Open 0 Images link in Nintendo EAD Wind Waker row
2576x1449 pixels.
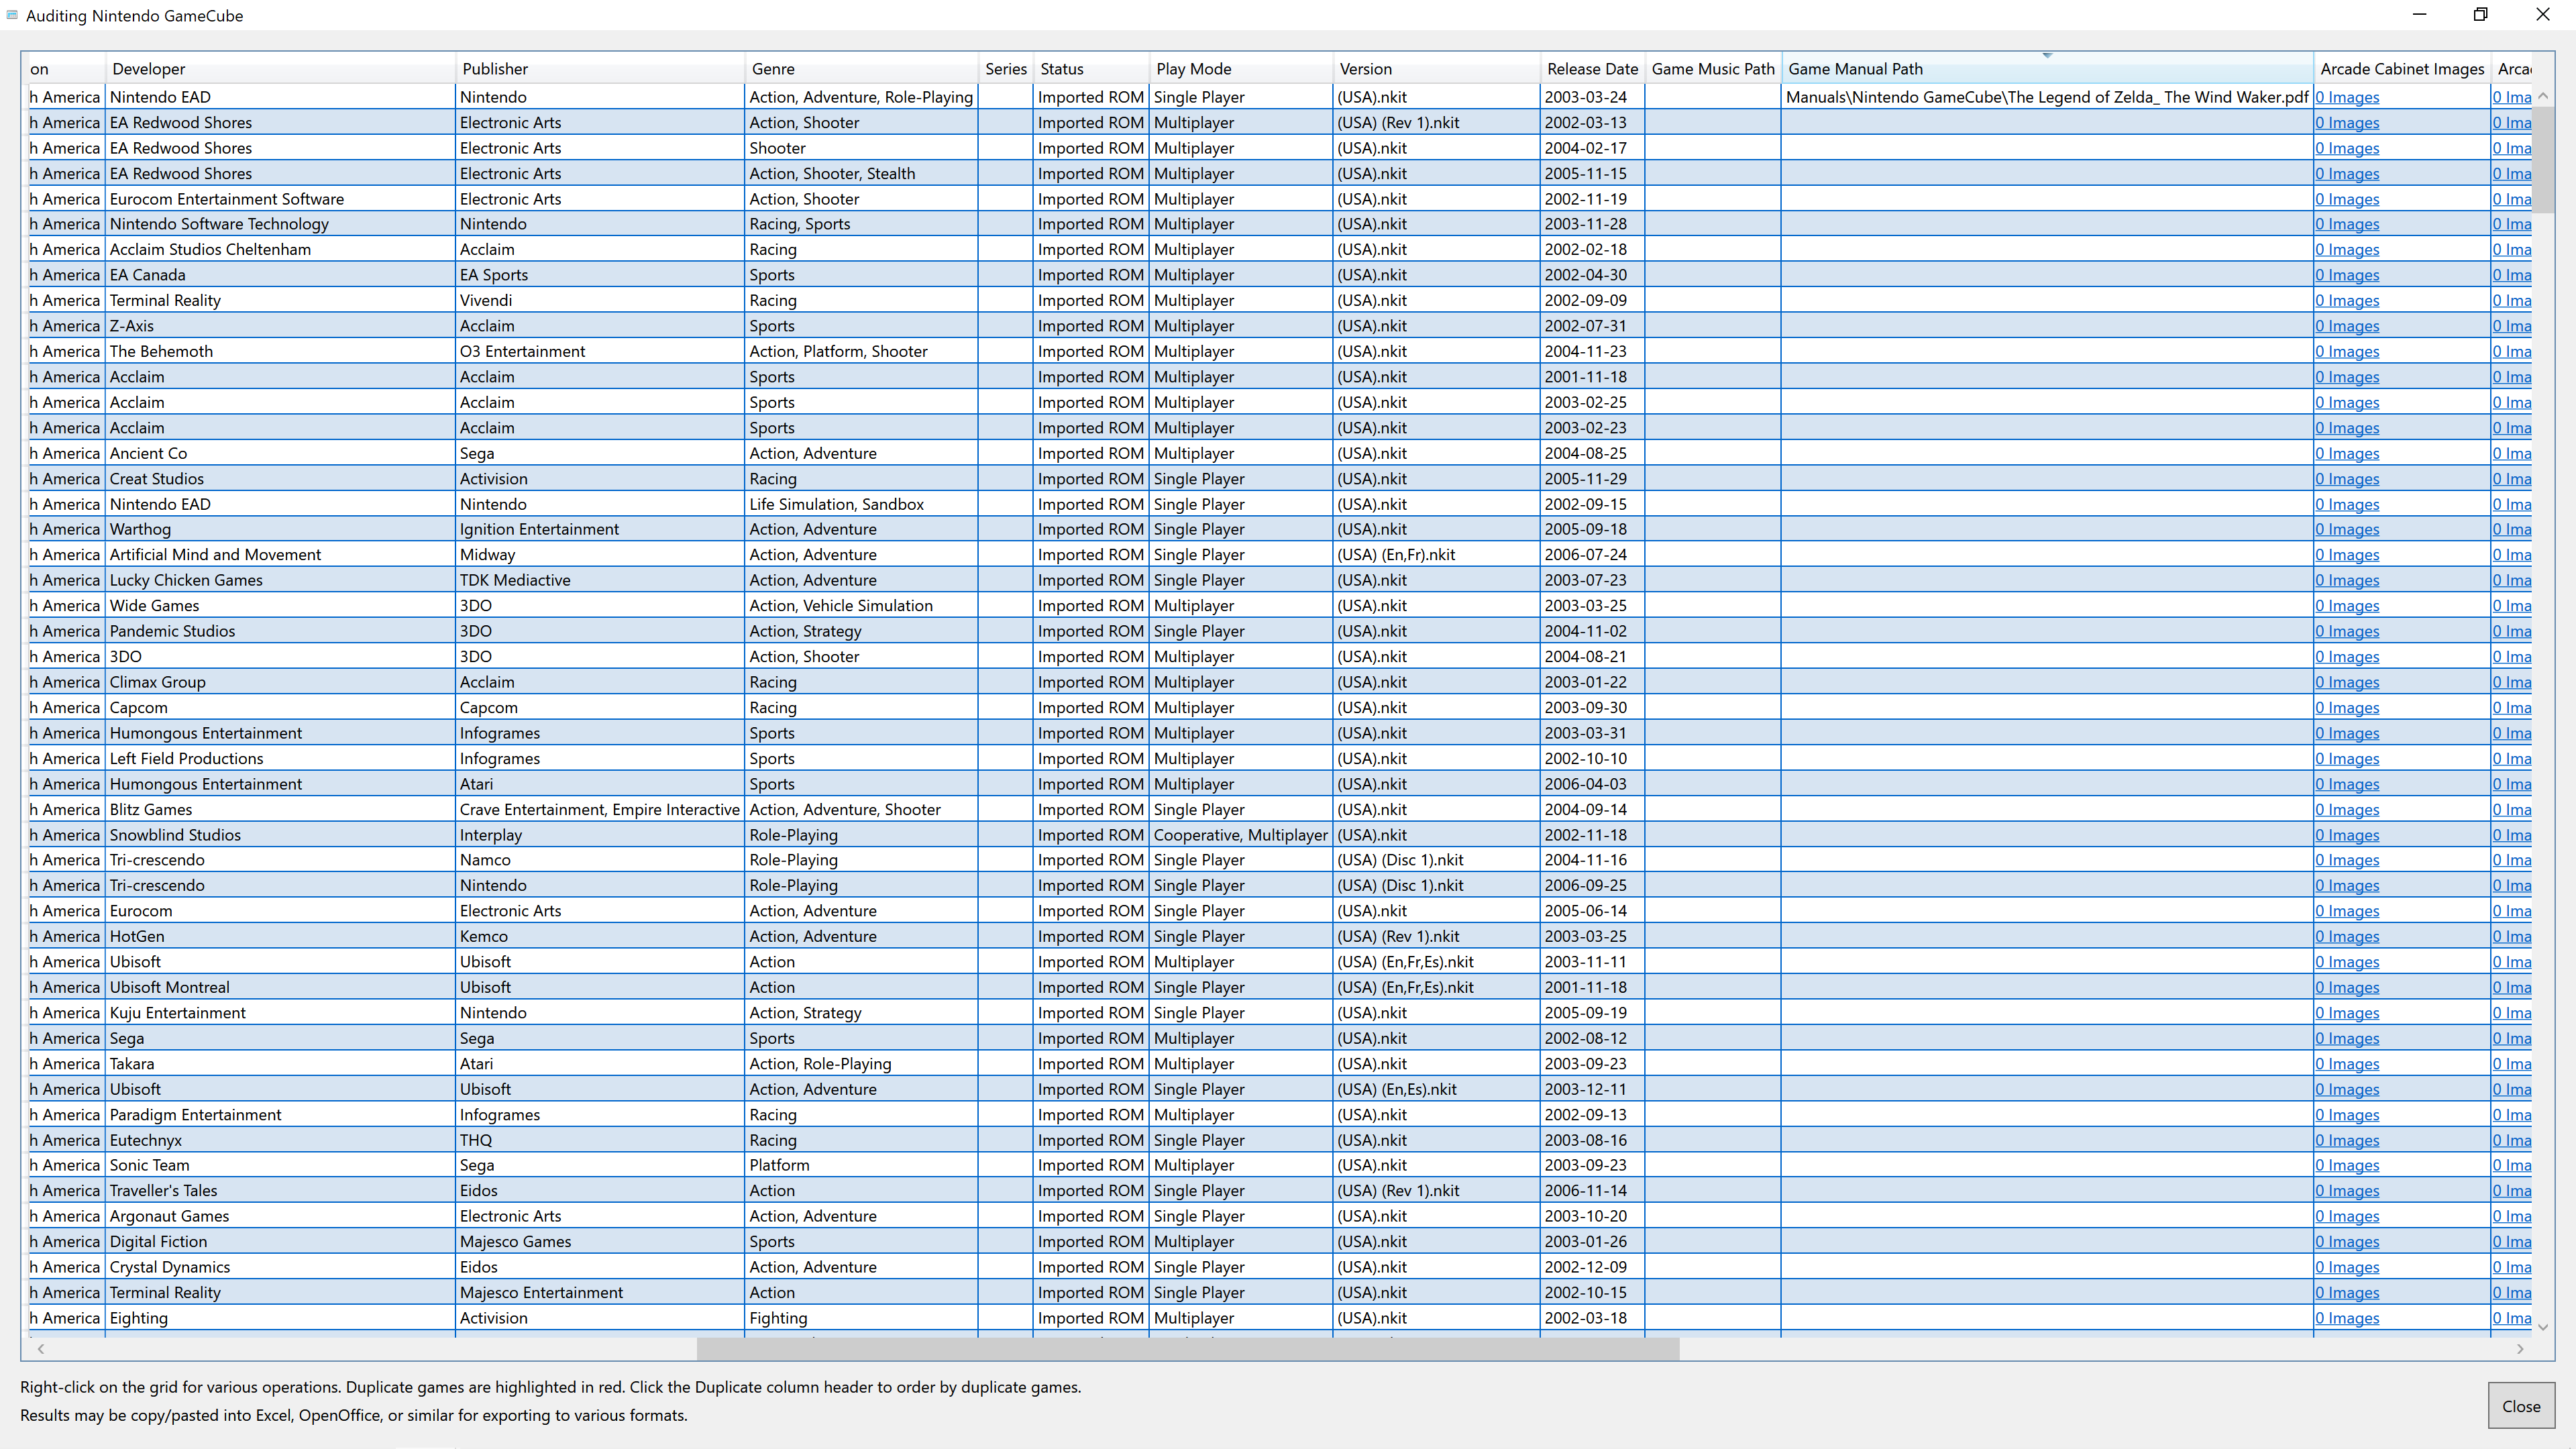click(2347, 97)
